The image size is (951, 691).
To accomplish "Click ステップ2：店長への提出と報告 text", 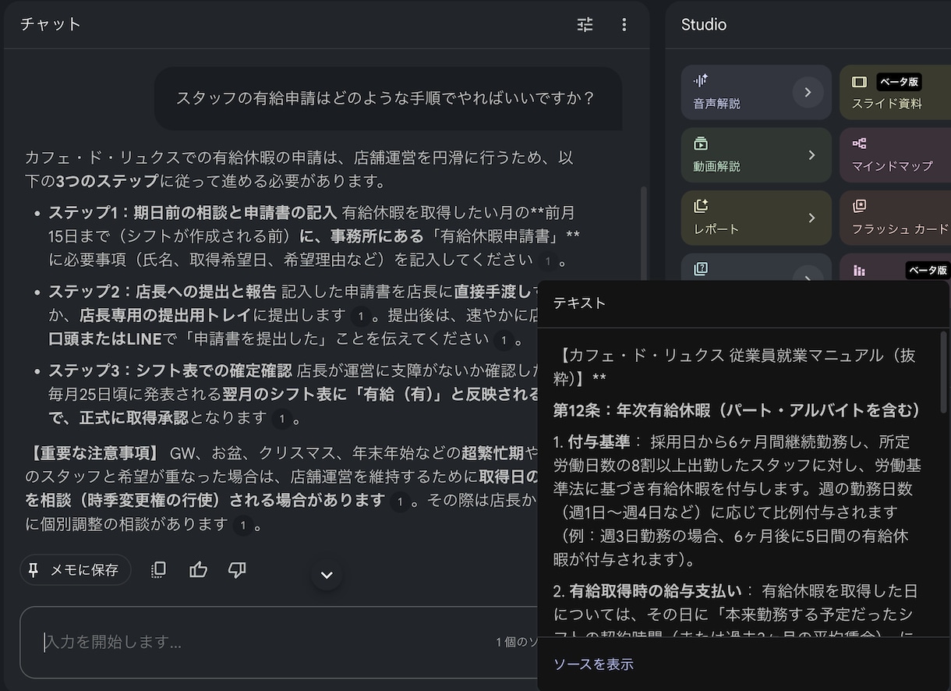I will pos(162,292).
